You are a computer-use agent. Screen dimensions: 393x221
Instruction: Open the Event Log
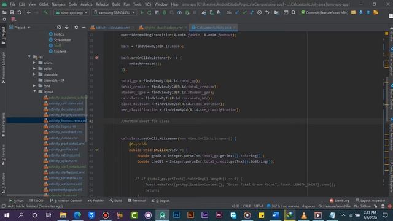coord(339,201)
